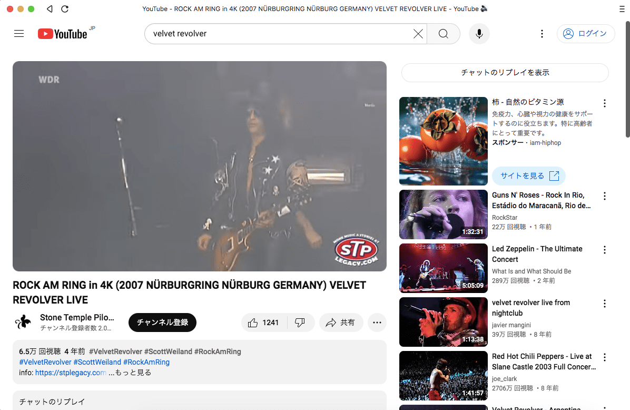Open Guns N' Roses Rock In Rio thumbnail
The height and width of the screenshot is (410, 630).
[x=443, y=214]
